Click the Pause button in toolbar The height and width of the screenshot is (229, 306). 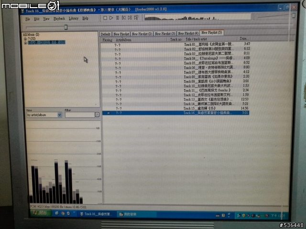[x=118, y=18]
